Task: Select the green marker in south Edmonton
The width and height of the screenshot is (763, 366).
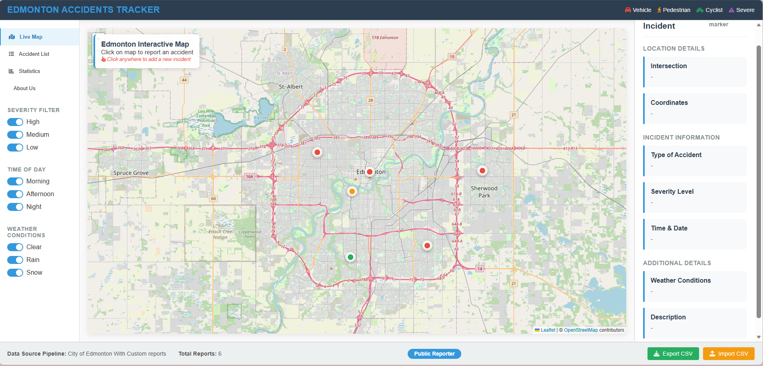Action: point(351,257)
